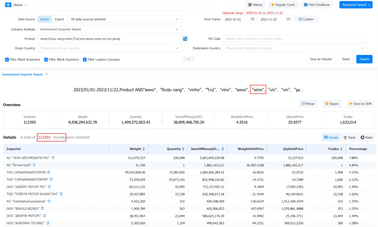The width and height of the screenshot is (378, 227).
Task: Expand more filter conditions chevron
Action: (x=189, y=59)
